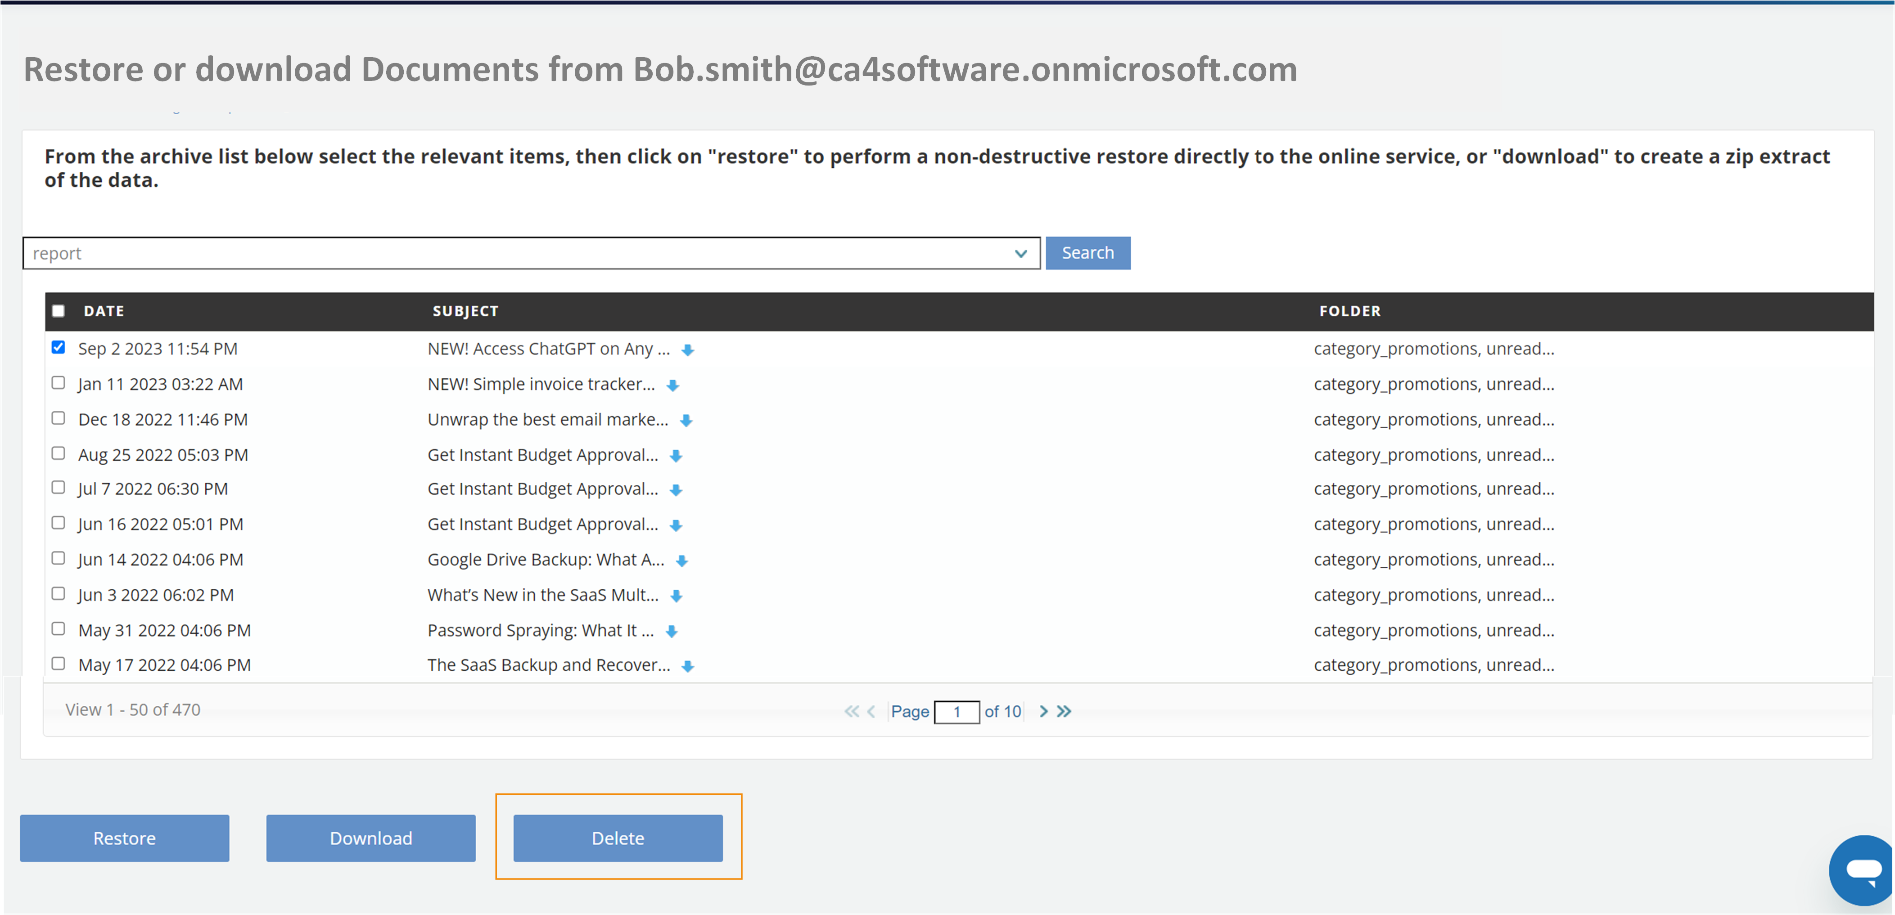
Task: Download arrow beside 'What's New in the SaaS Mult...'
Action: tap(677, 596)
